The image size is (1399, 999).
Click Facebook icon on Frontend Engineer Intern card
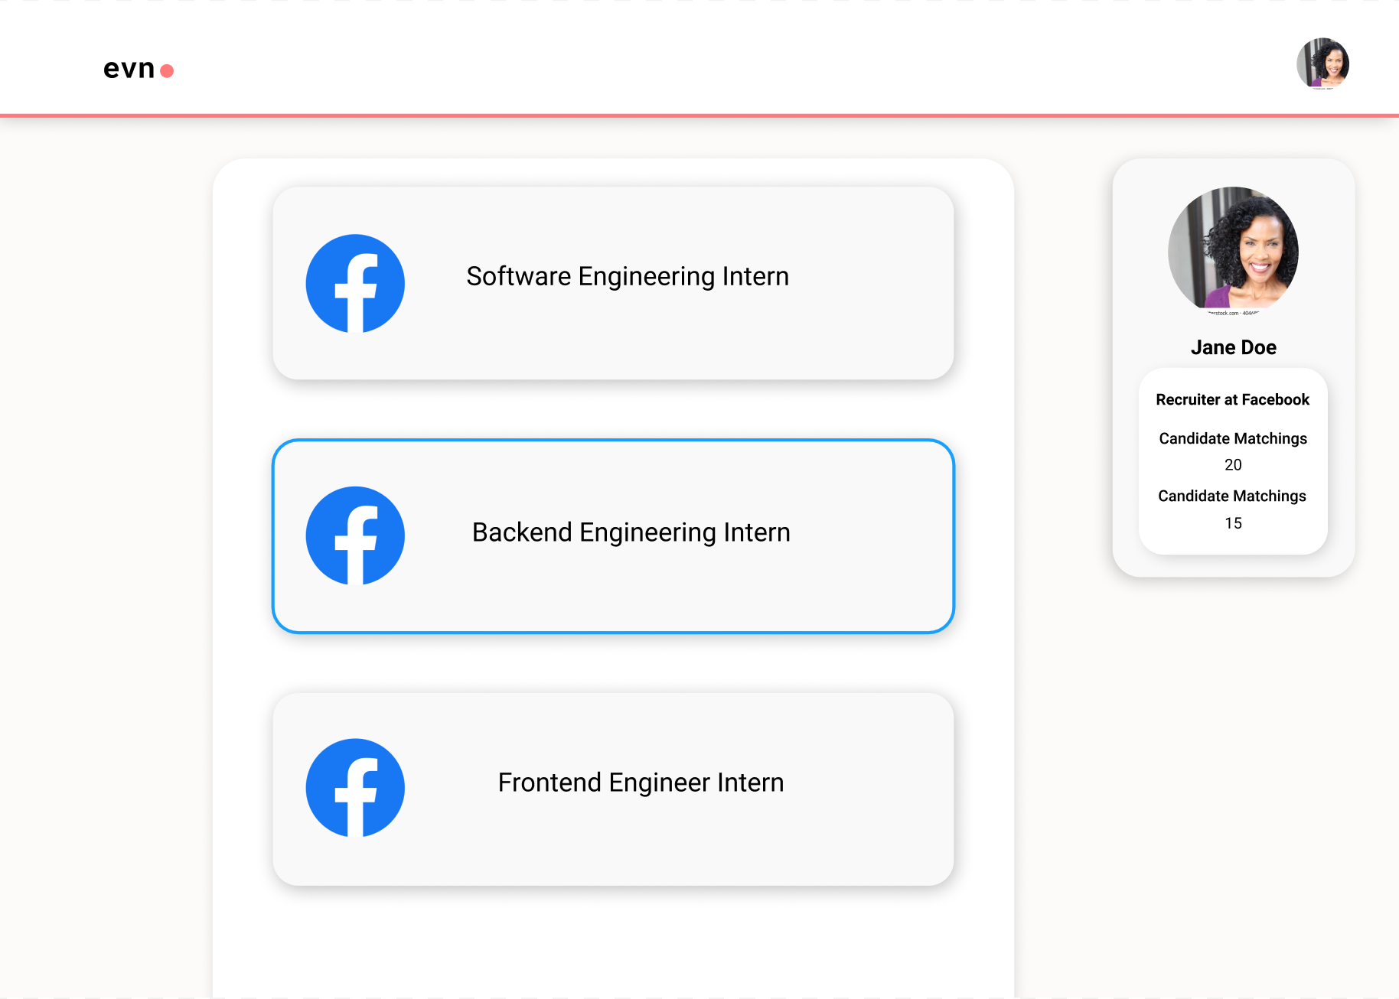point(355,788)
